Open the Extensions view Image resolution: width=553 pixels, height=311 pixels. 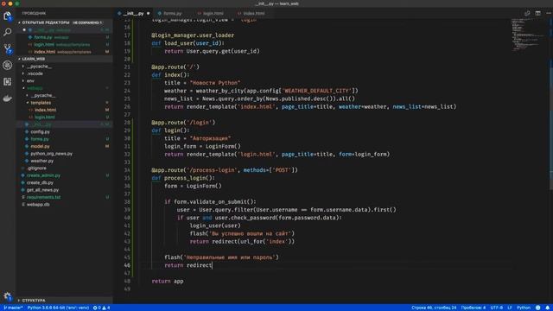pos(8,82)
